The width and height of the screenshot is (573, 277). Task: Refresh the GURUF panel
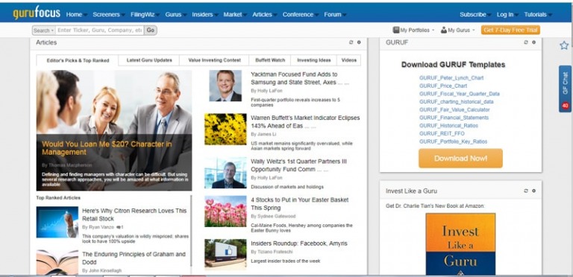point(526,42)
